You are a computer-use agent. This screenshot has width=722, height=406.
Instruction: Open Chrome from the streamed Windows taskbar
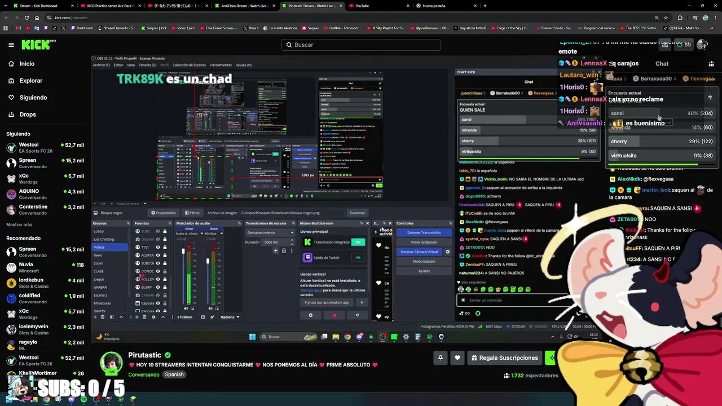pyautogui.click(x=347, y=337)
